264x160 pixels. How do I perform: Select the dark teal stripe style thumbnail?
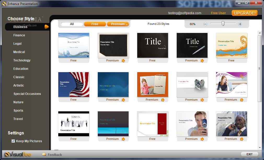coord(113,124)
